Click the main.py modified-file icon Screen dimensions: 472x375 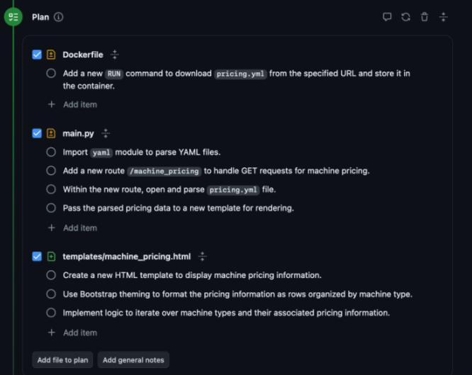pyautogui.click(x=51, y=133)
